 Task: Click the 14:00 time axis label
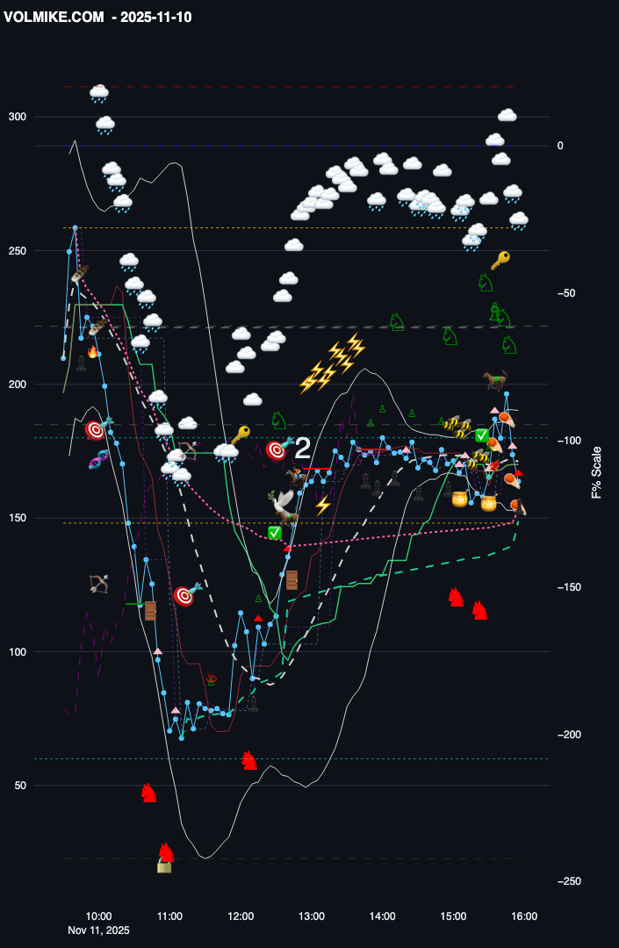[x=383, y=916]
